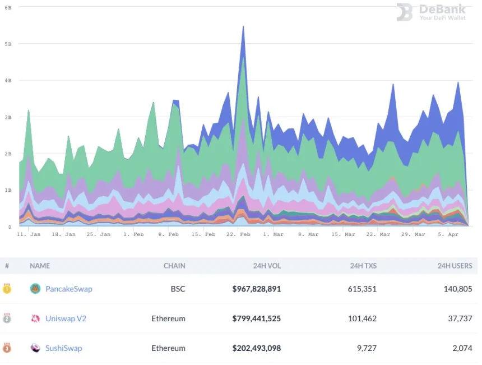
Task: Click the DeBank logo watermark icon
Action: click(405, 12)
